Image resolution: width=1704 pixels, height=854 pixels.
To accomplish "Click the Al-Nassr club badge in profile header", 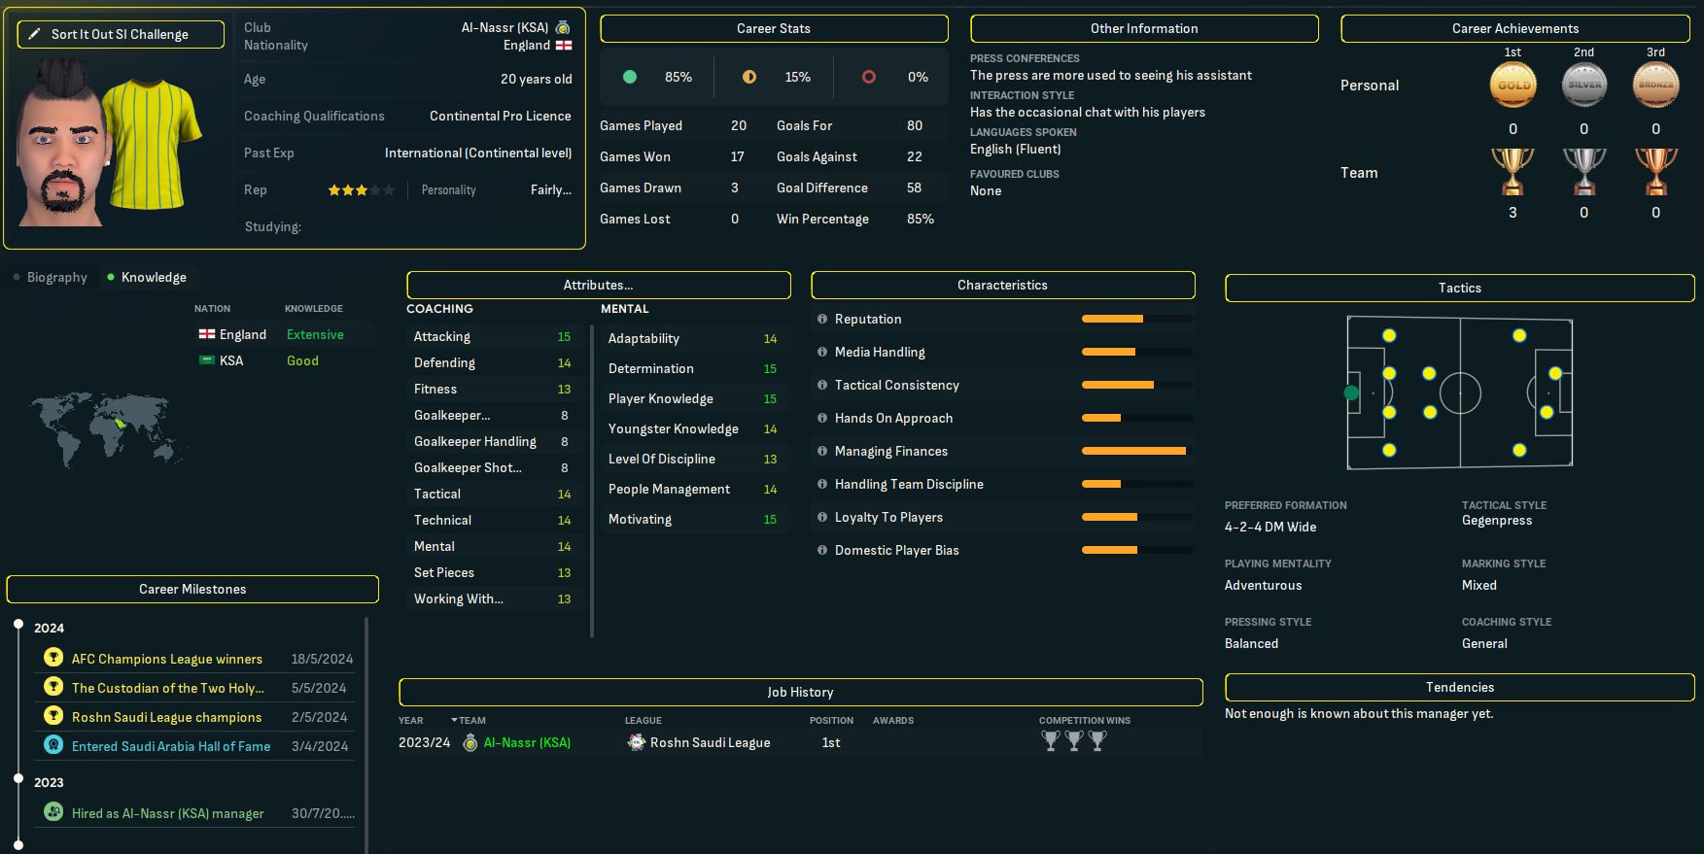I will coord(563,27).
